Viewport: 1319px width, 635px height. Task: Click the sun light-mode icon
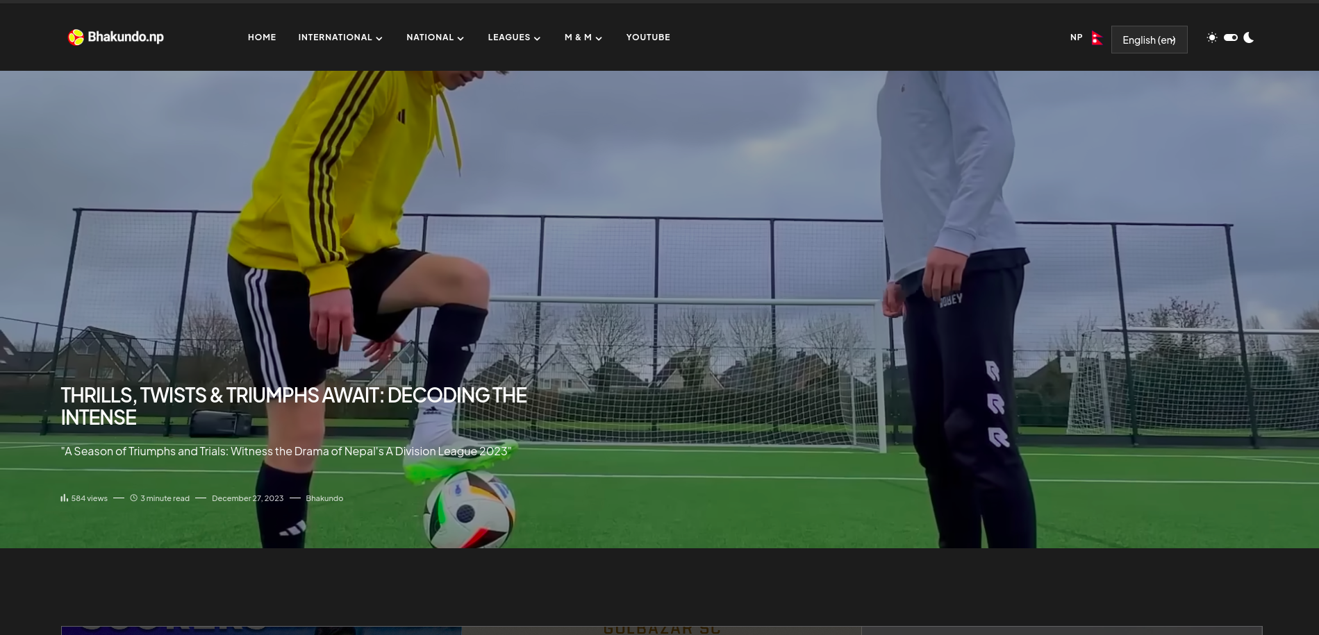pyautogui.click(x=1212, y=37)
